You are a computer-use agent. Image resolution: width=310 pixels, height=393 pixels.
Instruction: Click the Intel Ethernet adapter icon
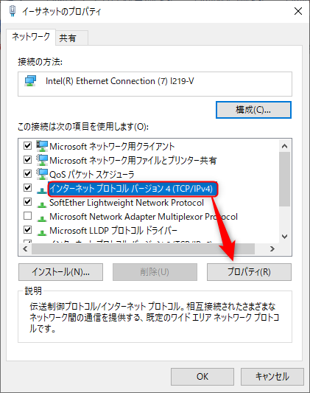tap(30, 81)
